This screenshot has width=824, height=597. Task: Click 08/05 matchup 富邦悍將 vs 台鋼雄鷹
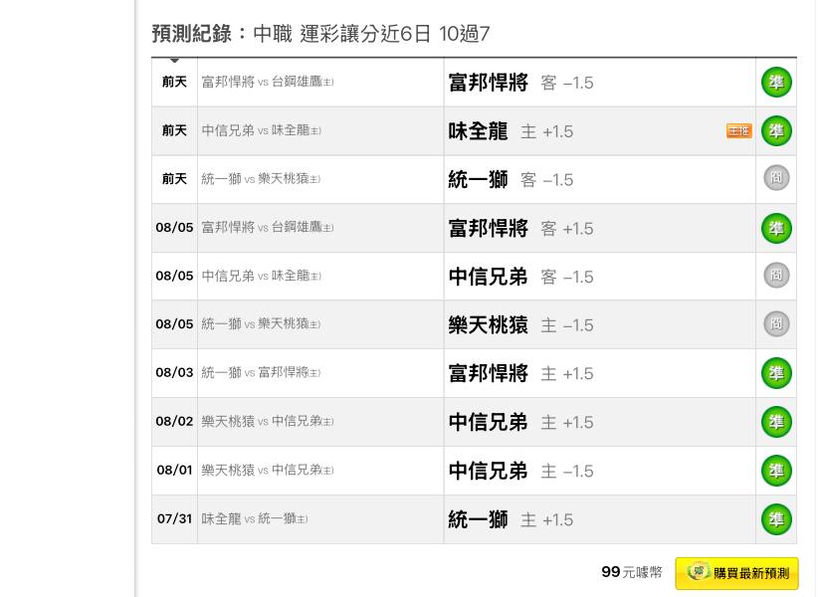point(268,228)
